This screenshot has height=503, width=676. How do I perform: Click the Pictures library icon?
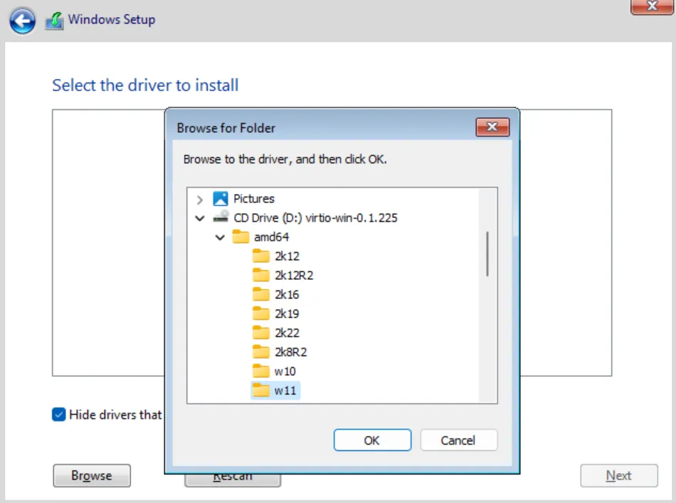coord(222,199)
